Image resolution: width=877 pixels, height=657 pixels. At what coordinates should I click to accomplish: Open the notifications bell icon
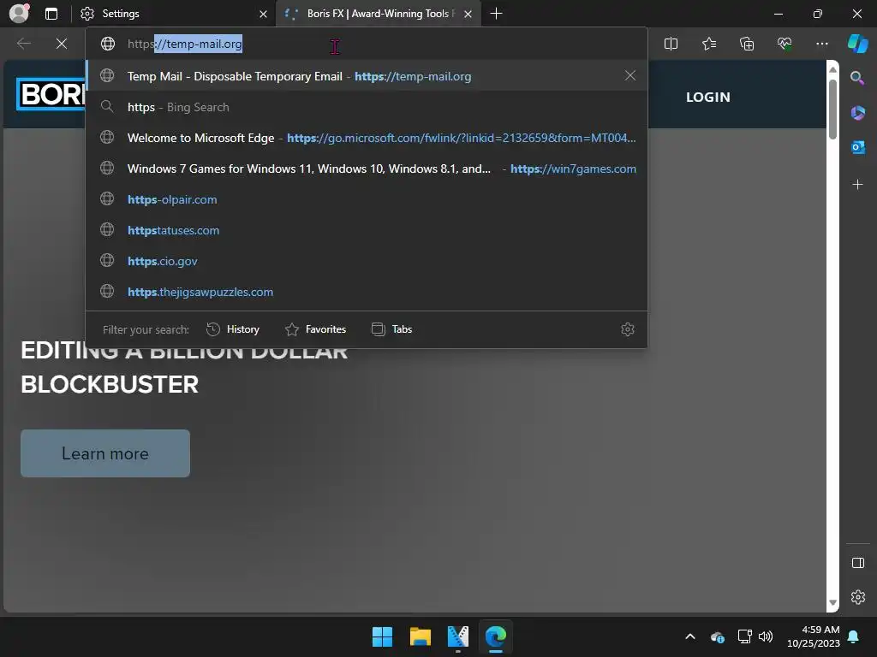click(x=854, y=636)
